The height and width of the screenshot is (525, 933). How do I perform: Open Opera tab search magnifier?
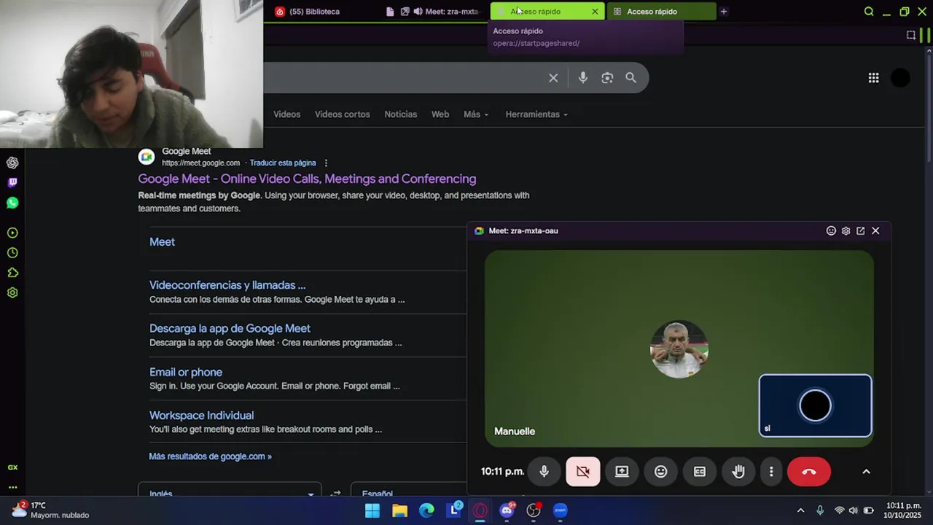click(869, 12)
